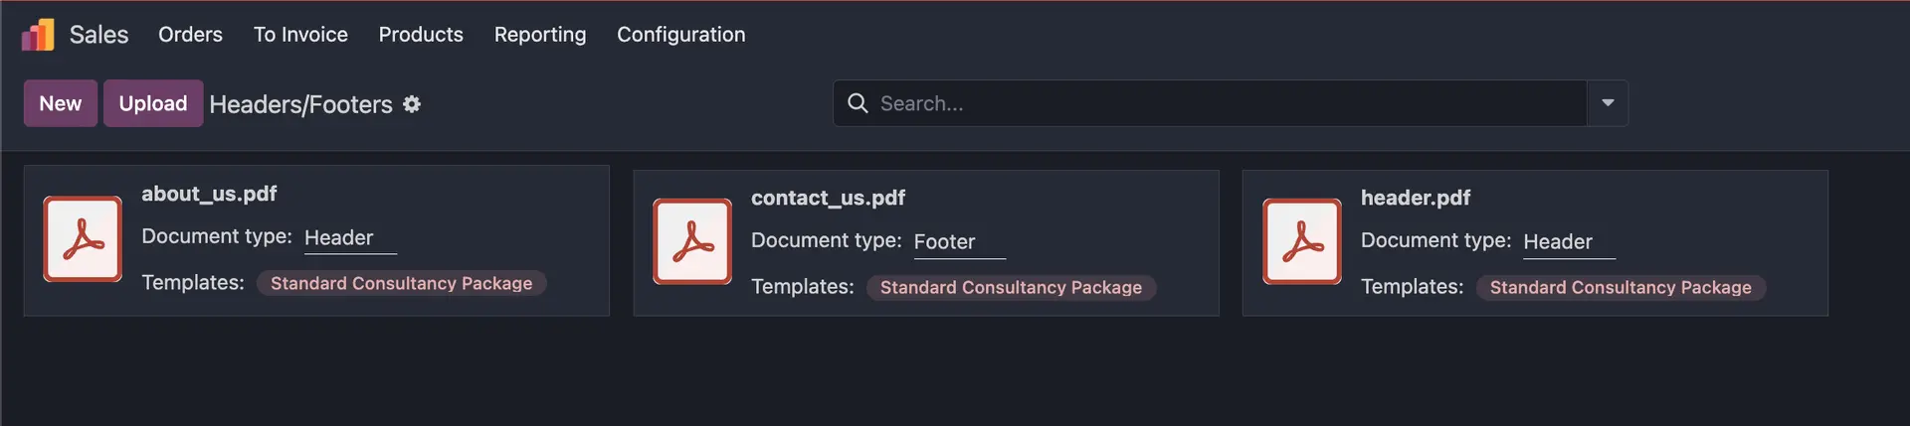Open the To Invoice menu

(300, 35)
